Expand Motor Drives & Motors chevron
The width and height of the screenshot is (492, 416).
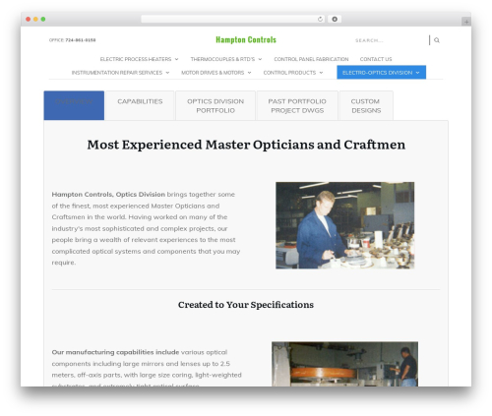pos(249,73)
